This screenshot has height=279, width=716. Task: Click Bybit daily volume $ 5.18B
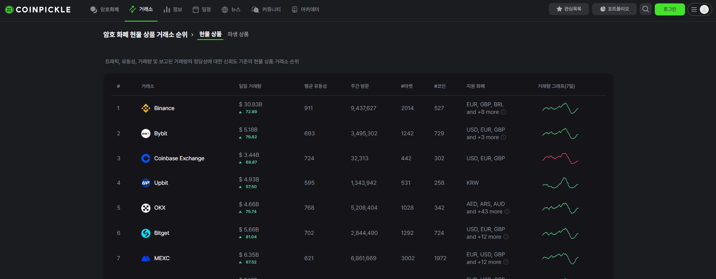coord(248,130)
